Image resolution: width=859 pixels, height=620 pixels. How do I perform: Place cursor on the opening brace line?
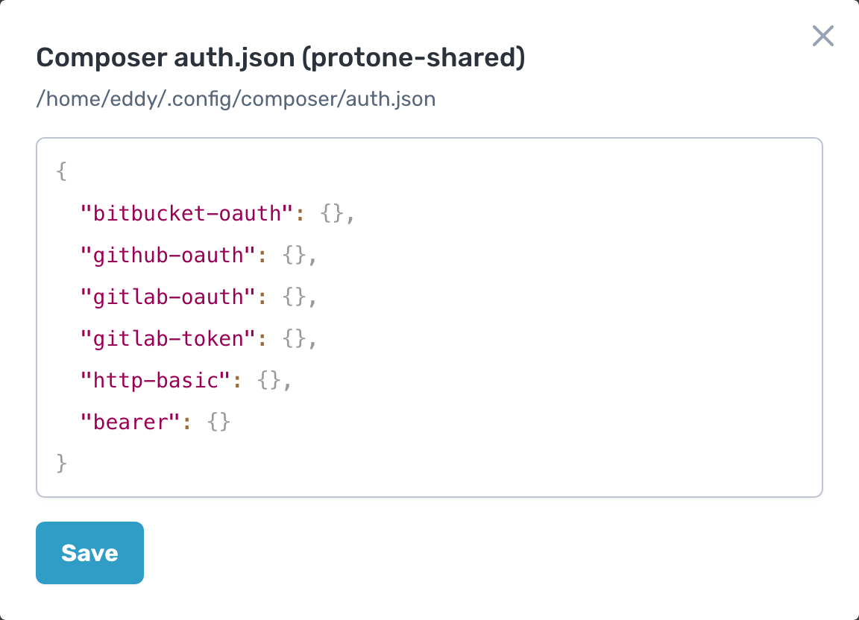[62, 172]
